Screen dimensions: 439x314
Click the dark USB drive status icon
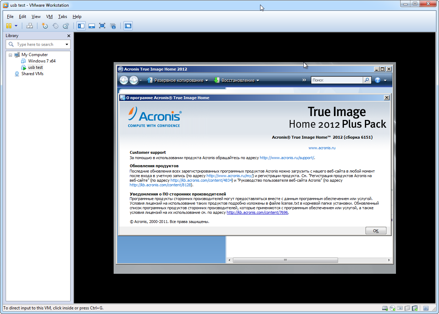tap(415, 308)
